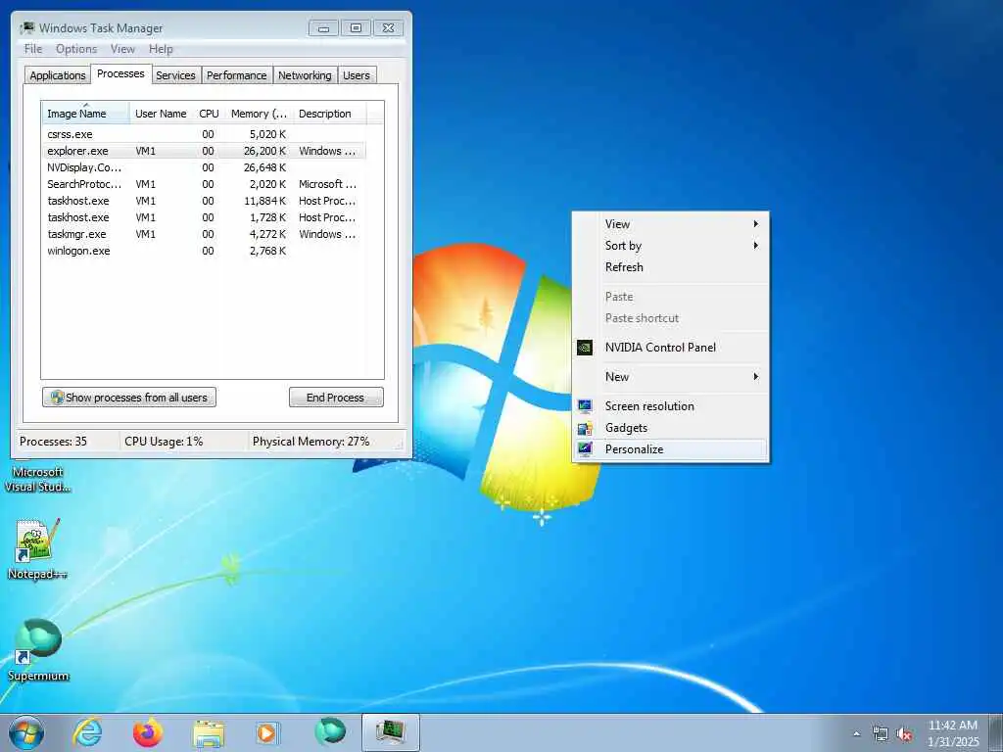Click the Screen resolution menu icon
The image size is (1003, 752).
pyautogui.click(x=585, y=406)
